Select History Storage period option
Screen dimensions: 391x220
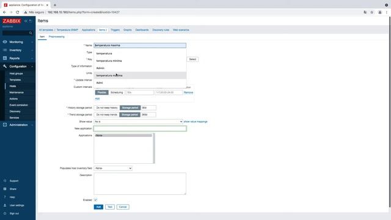tap(130, 108)
